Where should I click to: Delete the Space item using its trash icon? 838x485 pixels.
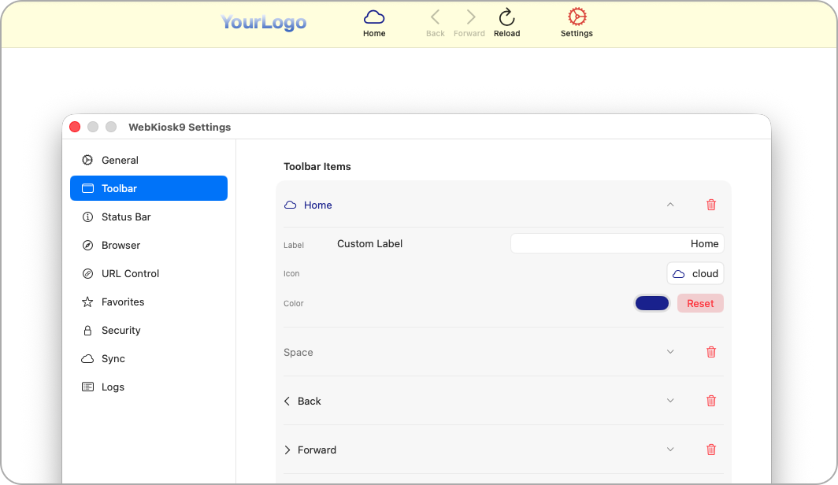(x=711, y=352)
